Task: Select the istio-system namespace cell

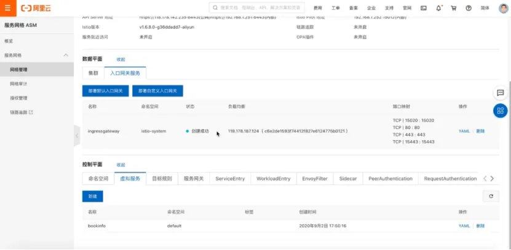Action: click(154, 131)
